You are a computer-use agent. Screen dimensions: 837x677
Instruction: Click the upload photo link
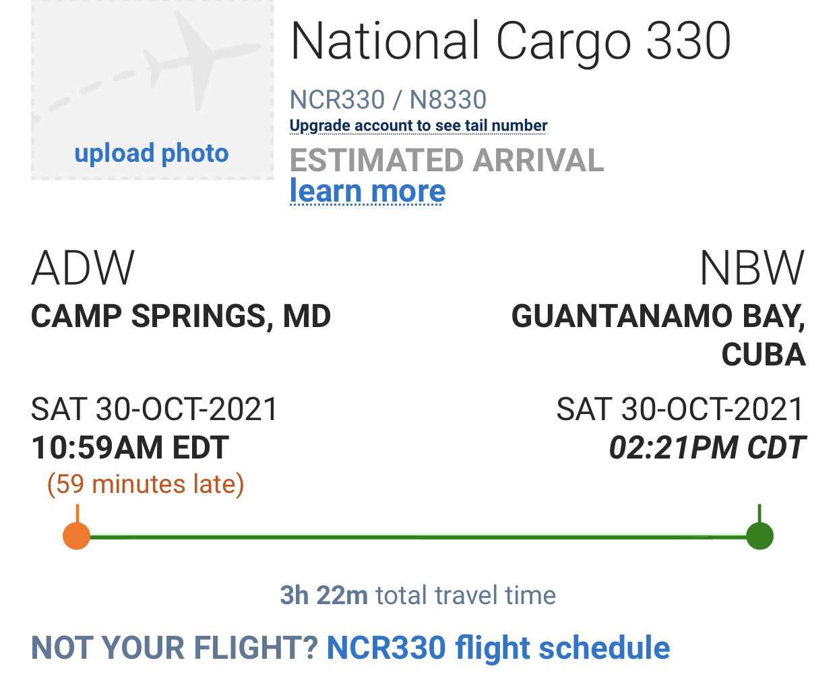152,154
